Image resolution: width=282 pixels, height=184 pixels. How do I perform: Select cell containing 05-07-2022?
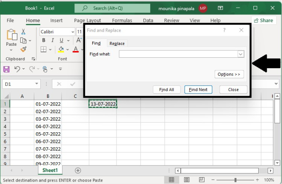tap(48, 134)
